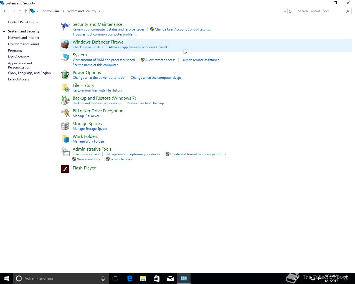Click the Flash Player icon

tap(65, 169)
